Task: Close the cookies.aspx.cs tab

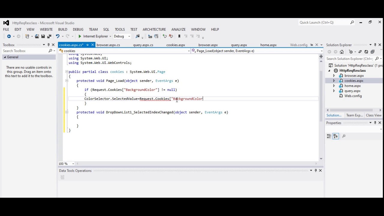Action: click(x=92, y=45)
